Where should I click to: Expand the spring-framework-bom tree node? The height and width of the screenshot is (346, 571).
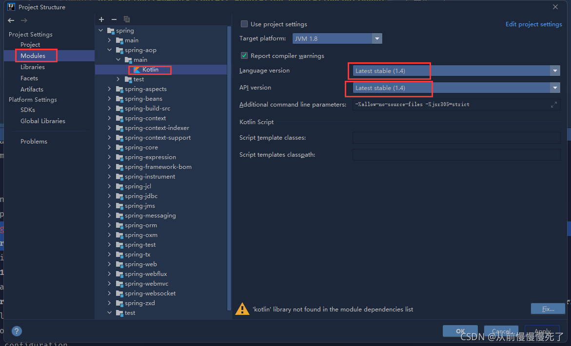pyautogui.click(x=110, y=167)
